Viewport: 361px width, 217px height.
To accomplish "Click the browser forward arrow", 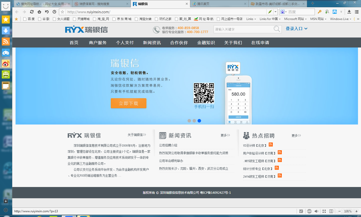I will tap(24, 12).
